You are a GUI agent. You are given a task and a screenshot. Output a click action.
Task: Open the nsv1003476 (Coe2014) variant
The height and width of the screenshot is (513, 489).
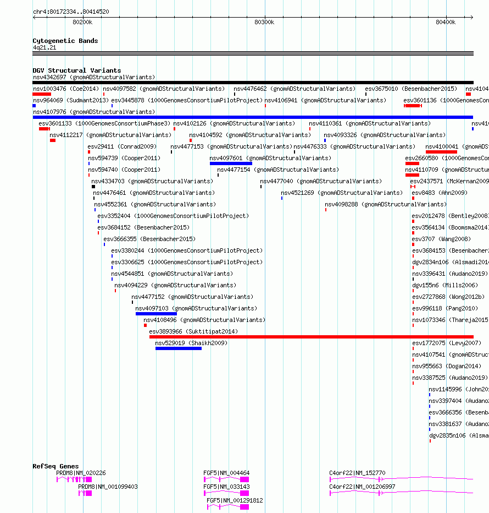tap(65, 89)
